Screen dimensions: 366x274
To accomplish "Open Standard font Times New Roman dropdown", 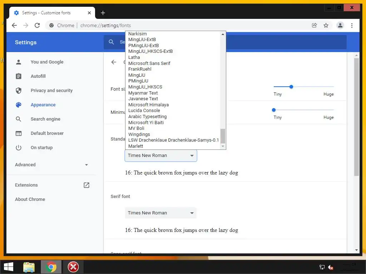I will [161, 156].
